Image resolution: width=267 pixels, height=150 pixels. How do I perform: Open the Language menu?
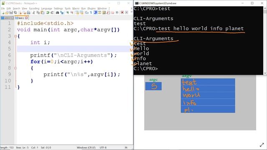(x=46, y=8)
